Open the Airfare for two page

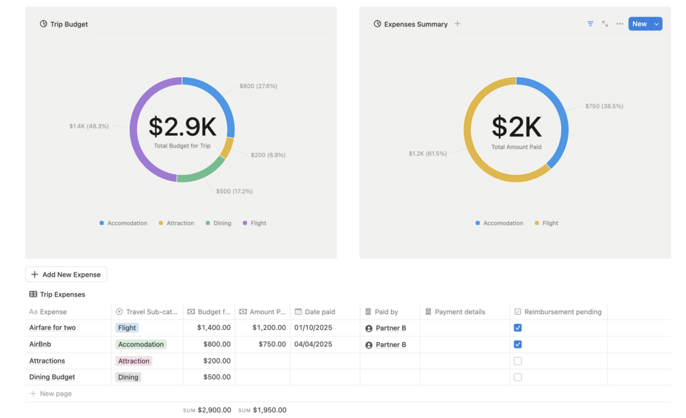tap(53, 327)
